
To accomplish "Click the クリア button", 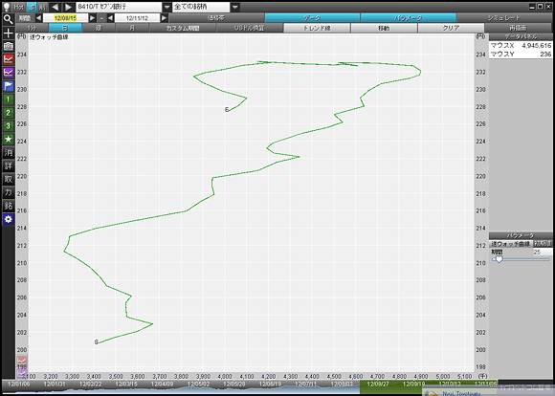I will click(451, 28).
